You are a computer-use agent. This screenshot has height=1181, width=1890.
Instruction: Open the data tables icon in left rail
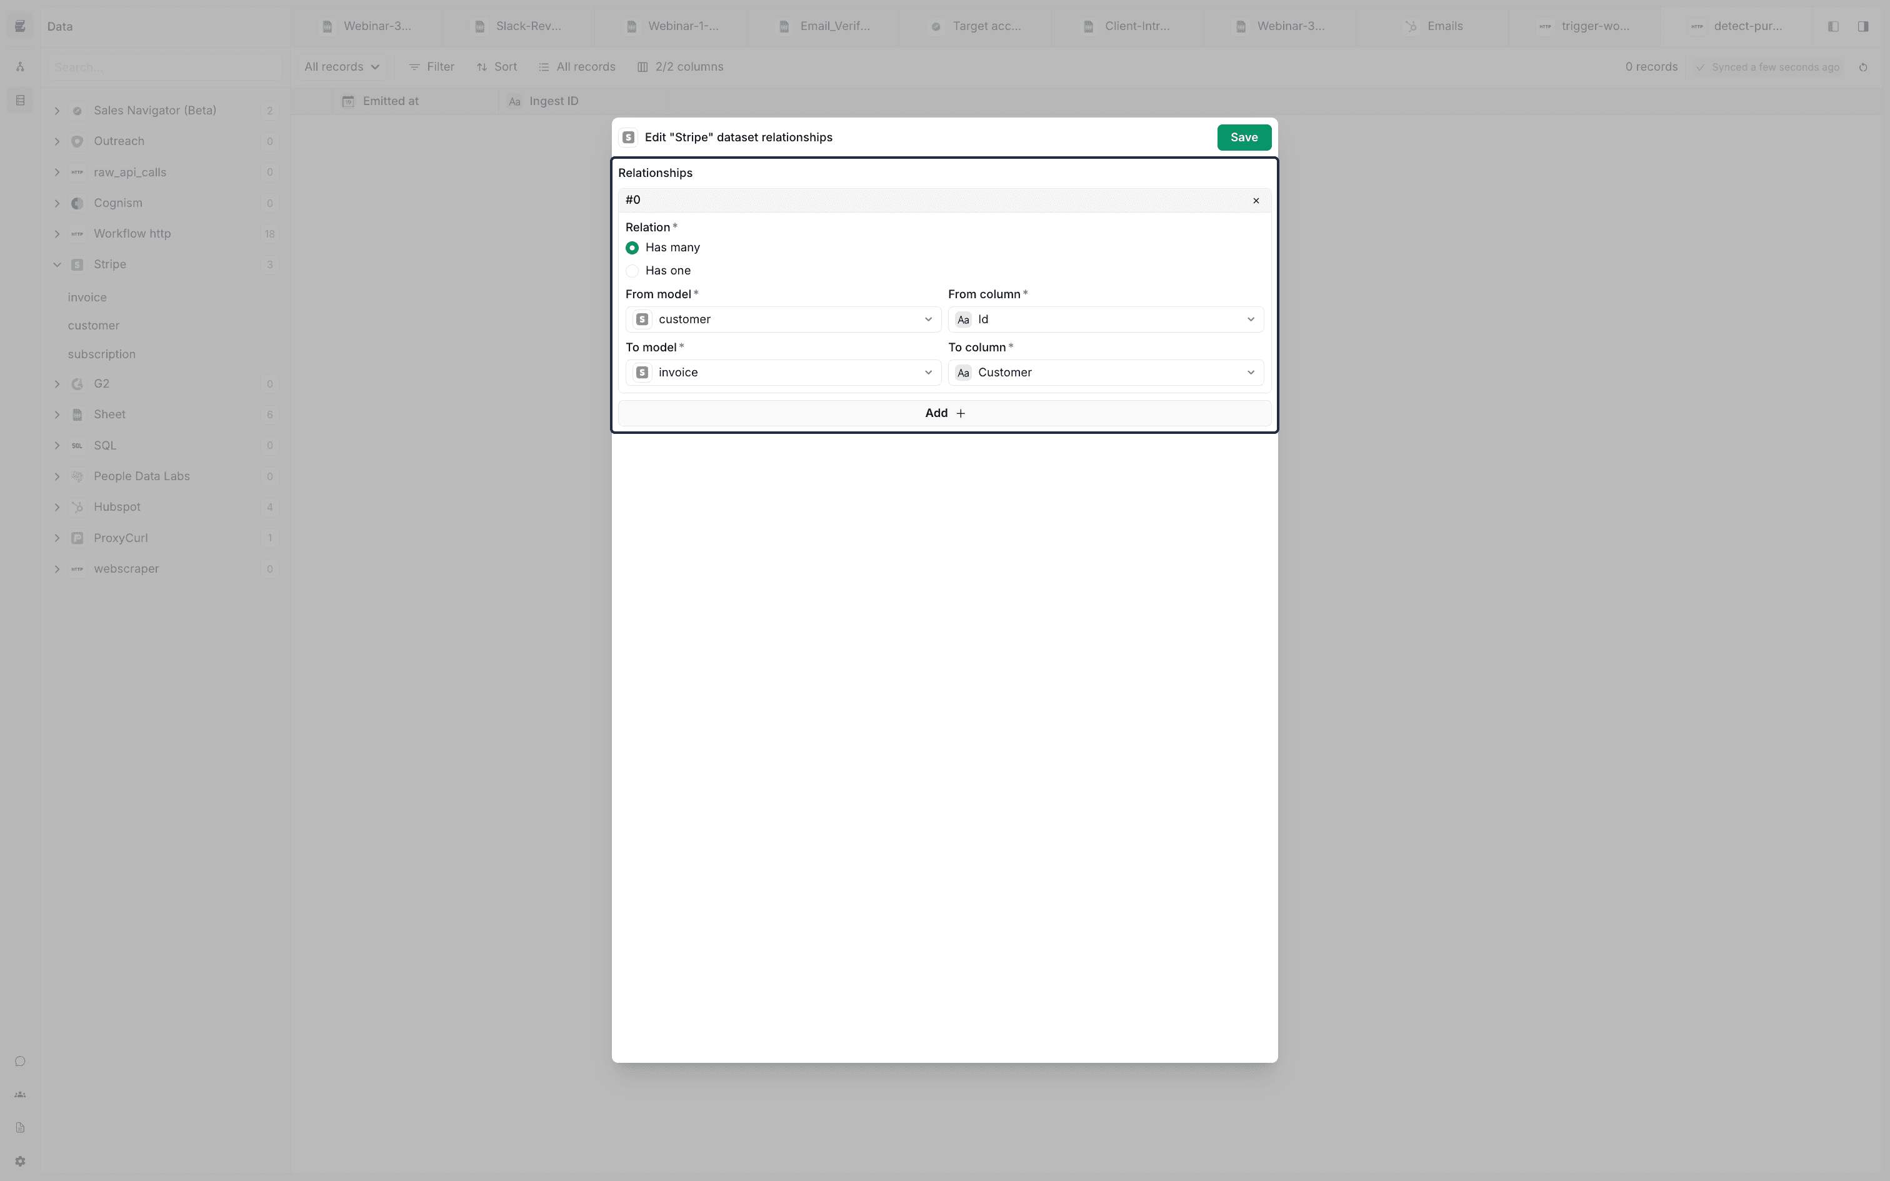pos(20,101)
